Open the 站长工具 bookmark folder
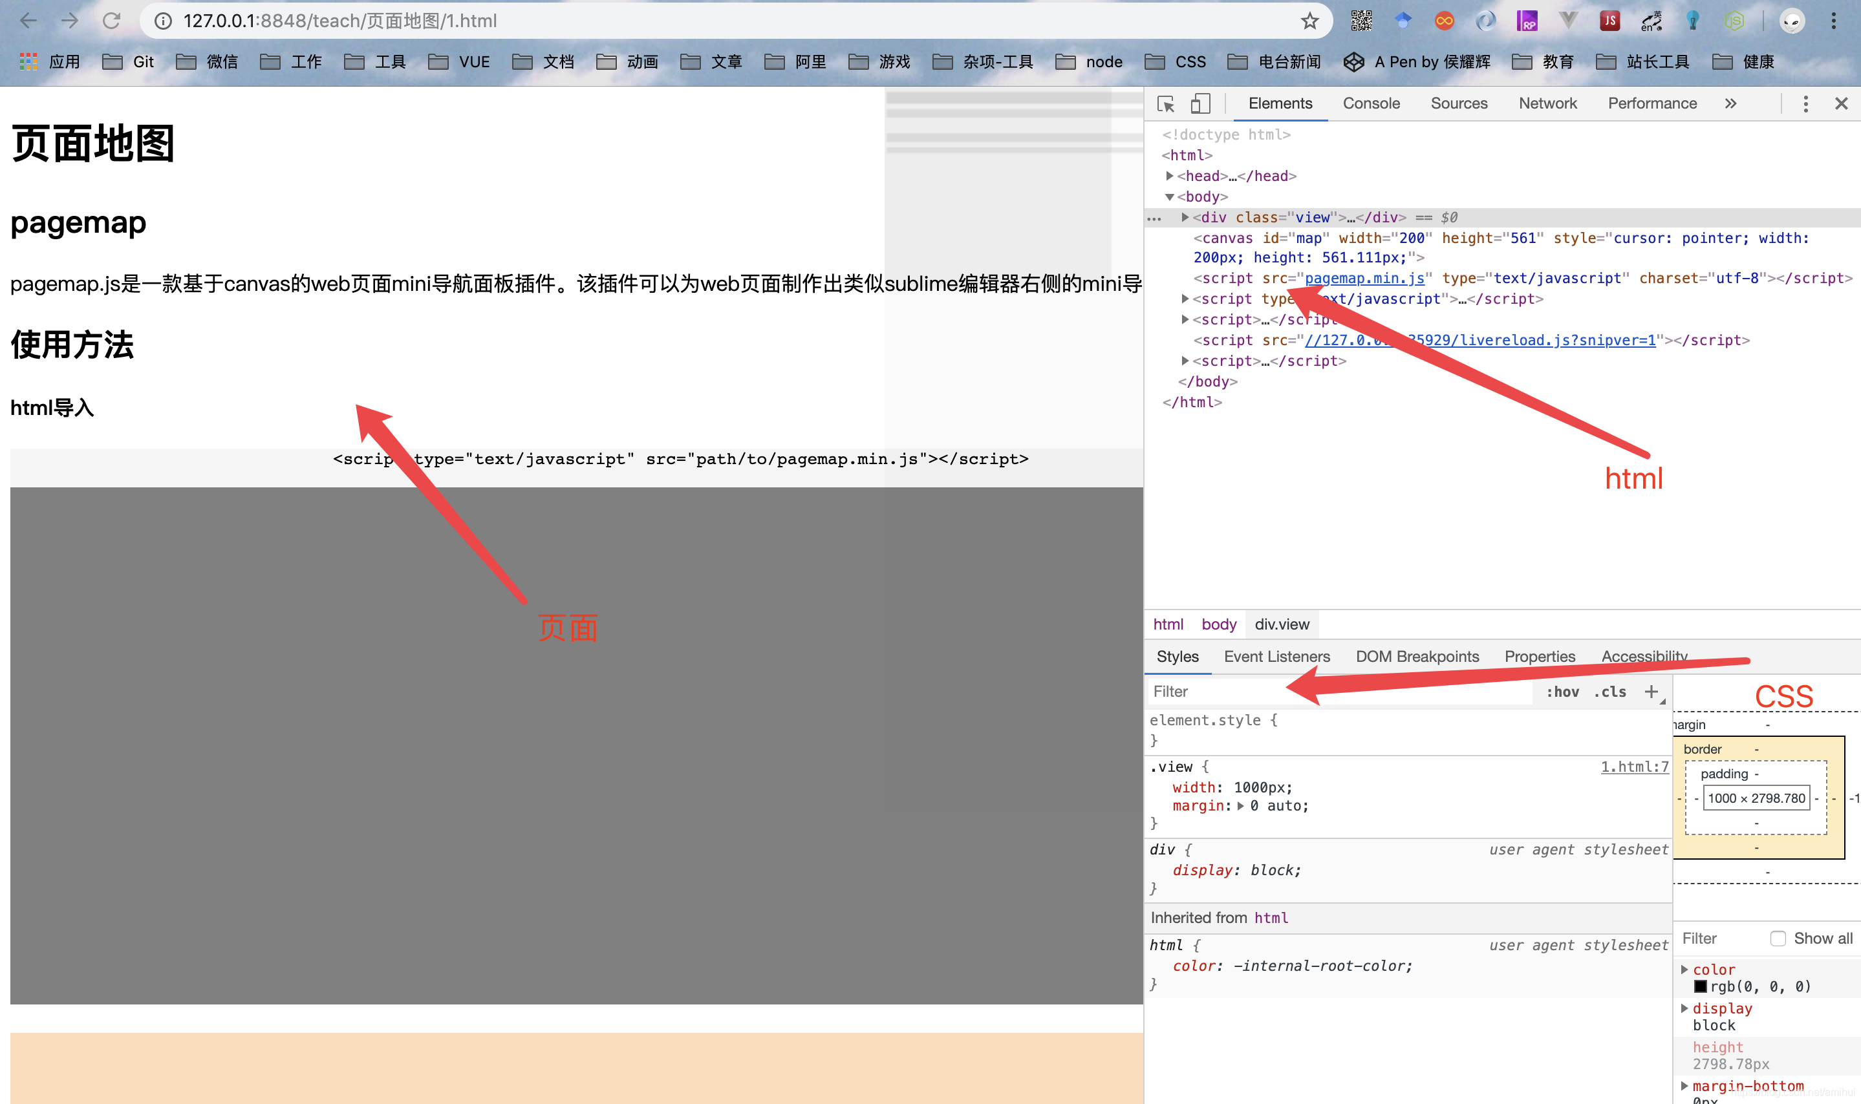This screenshot has height=1104, width=1861. click(1643, 62)
